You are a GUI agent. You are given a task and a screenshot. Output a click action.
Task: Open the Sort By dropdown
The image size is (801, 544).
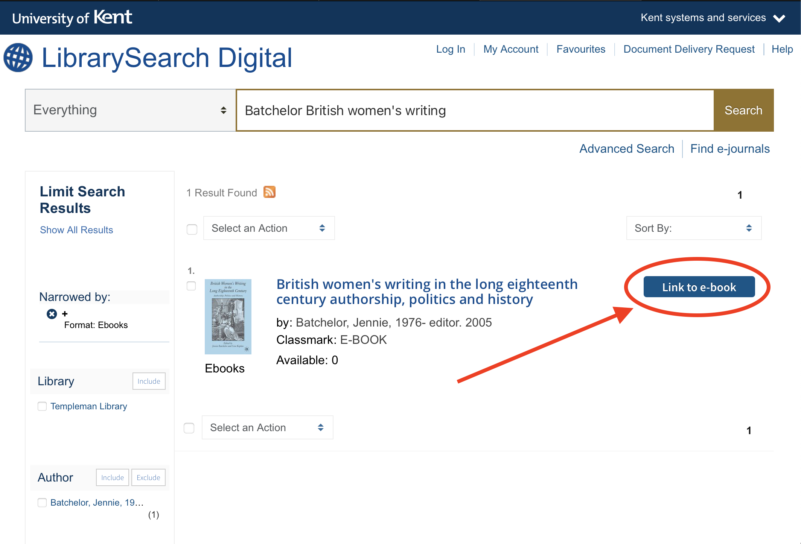(x=693, y=228)
